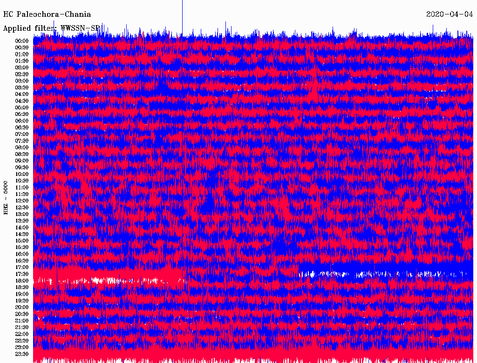Select the 23:30 time label
This screenshot has height=363, width=477.
click(22, 354)
